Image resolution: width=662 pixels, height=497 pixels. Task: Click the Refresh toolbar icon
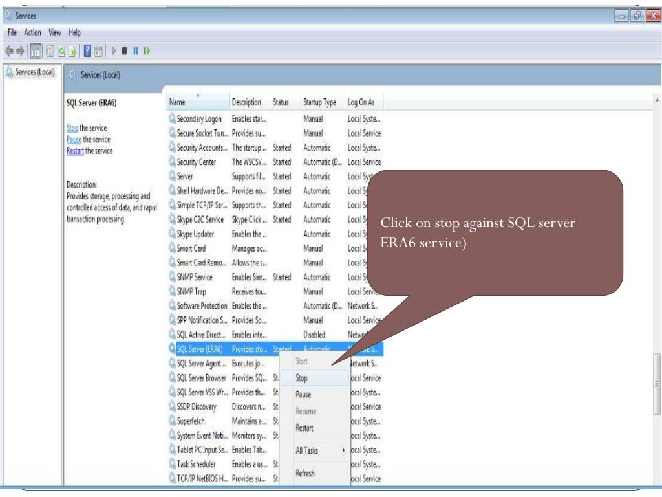point(61,51)
